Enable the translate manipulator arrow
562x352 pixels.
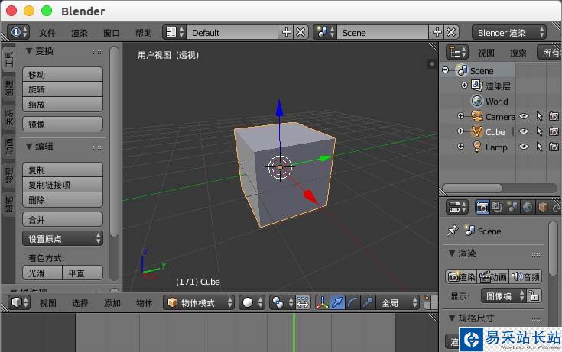pos(337,302)
